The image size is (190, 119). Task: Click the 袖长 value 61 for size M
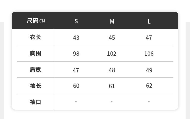112,86
